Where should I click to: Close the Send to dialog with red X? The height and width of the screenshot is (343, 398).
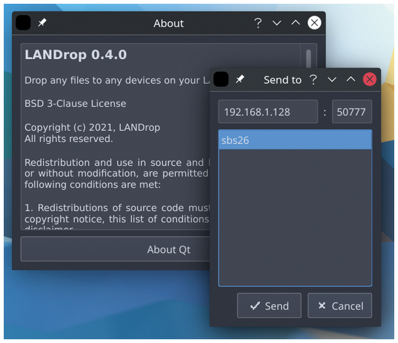pyautogui.click(x=370, y=79)
